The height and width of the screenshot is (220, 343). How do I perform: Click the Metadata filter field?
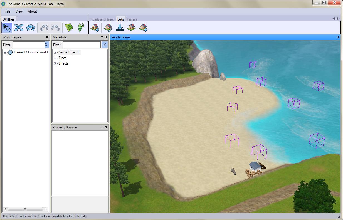[82, 45]
